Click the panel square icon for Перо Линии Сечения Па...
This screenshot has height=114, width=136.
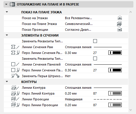coord(13,70)
